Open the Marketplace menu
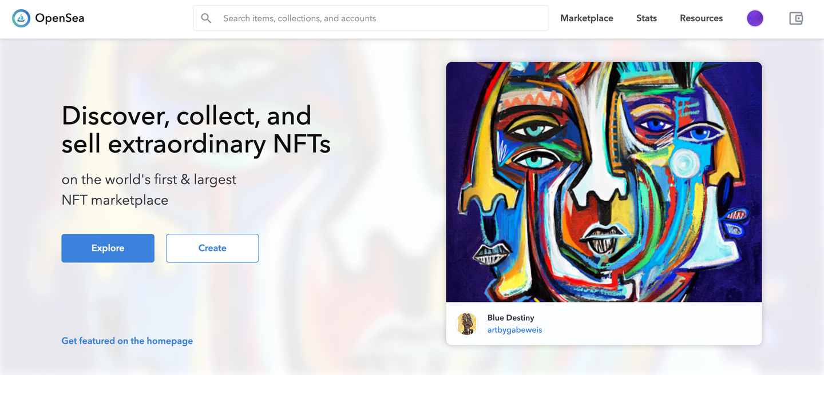The width and height of the screenshot is (824, 395). [587, 18]
